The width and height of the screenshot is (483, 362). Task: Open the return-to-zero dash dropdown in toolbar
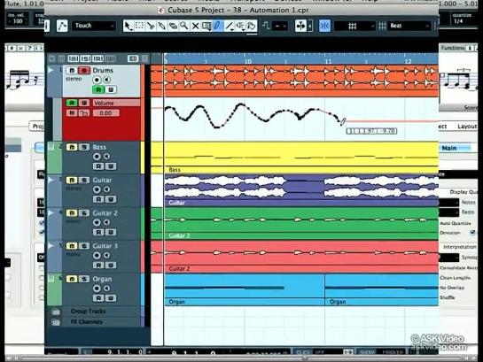click(x=280, y=26)
